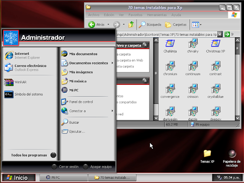244x183 pixels.
Task: Select the Temas XP desktop folder
Action: (207, 156)
